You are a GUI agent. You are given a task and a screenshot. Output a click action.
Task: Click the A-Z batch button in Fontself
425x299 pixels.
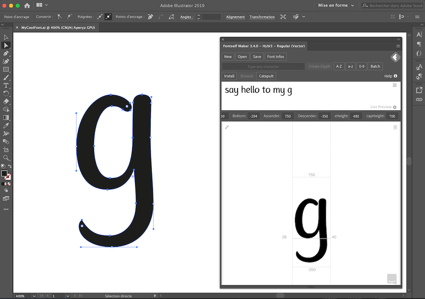[x=339, y=66]
